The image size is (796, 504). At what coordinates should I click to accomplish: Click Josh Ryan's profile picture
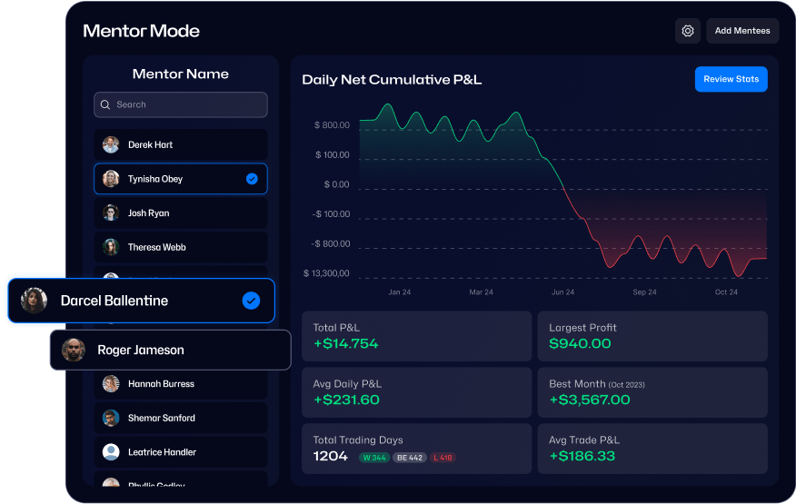[111, 213]
